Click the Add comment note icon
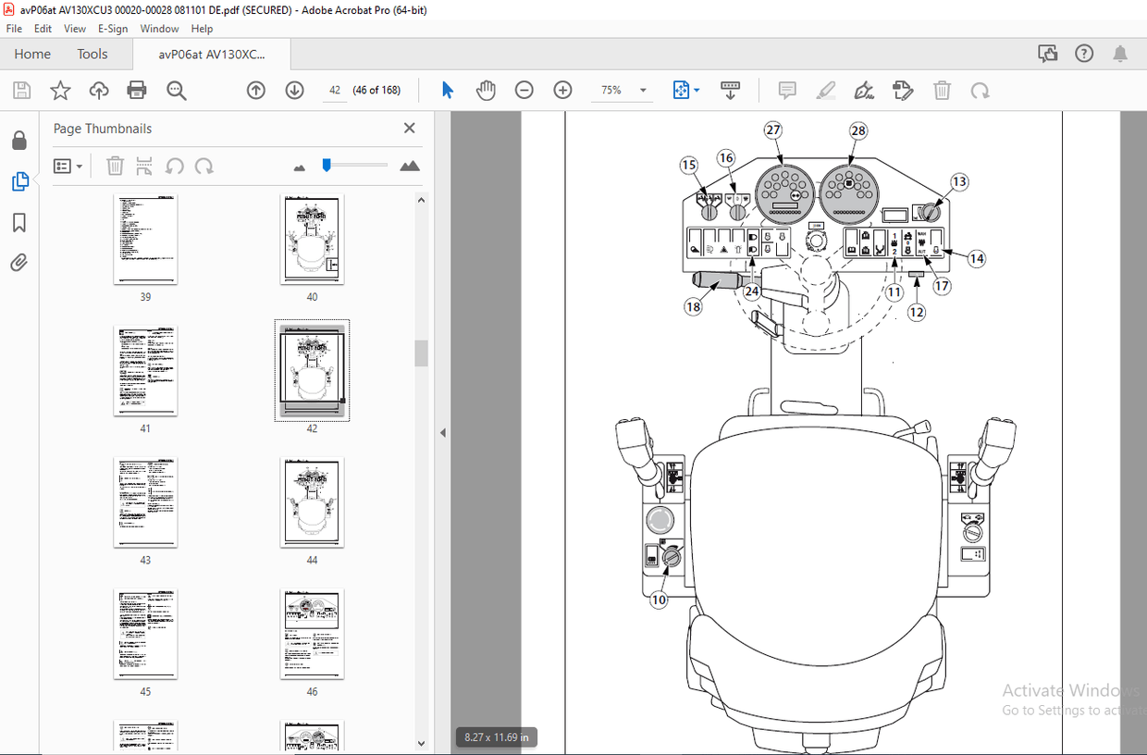1147x755 pixels. click(x=787, y=90)
